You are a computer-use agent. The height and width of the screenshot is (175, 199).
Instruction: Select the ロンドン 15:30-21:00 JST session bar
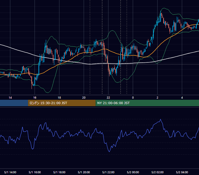[62, 103]
